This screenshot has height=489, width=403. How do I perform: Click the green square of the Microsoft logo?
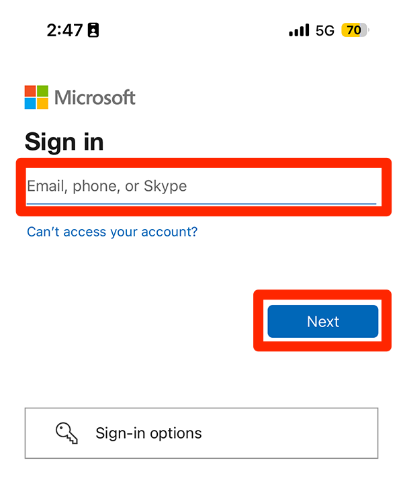42,91
